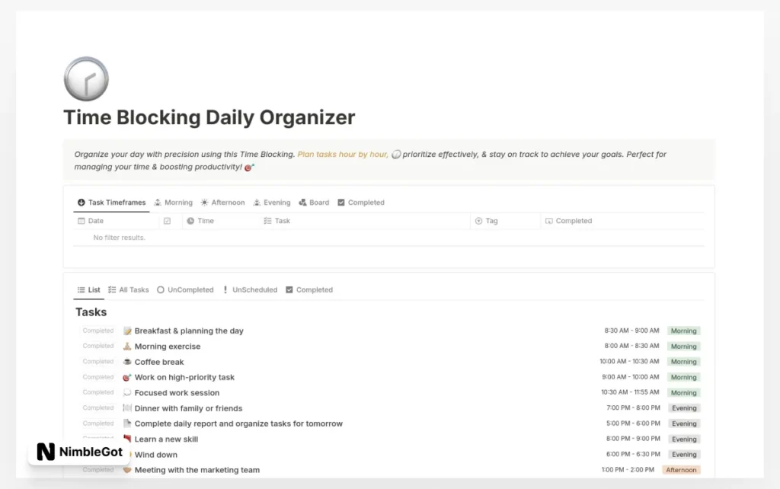780x489 pixels.
Task: Click the Time column header
Action: tap(200, 221)
